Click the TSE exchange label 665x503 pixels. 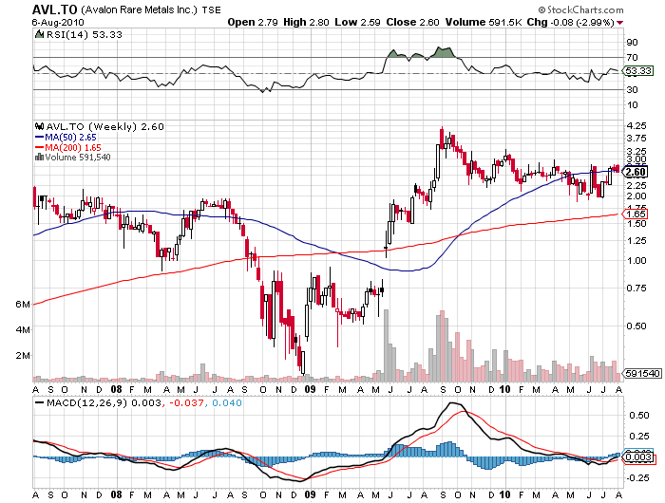[211, 9]
